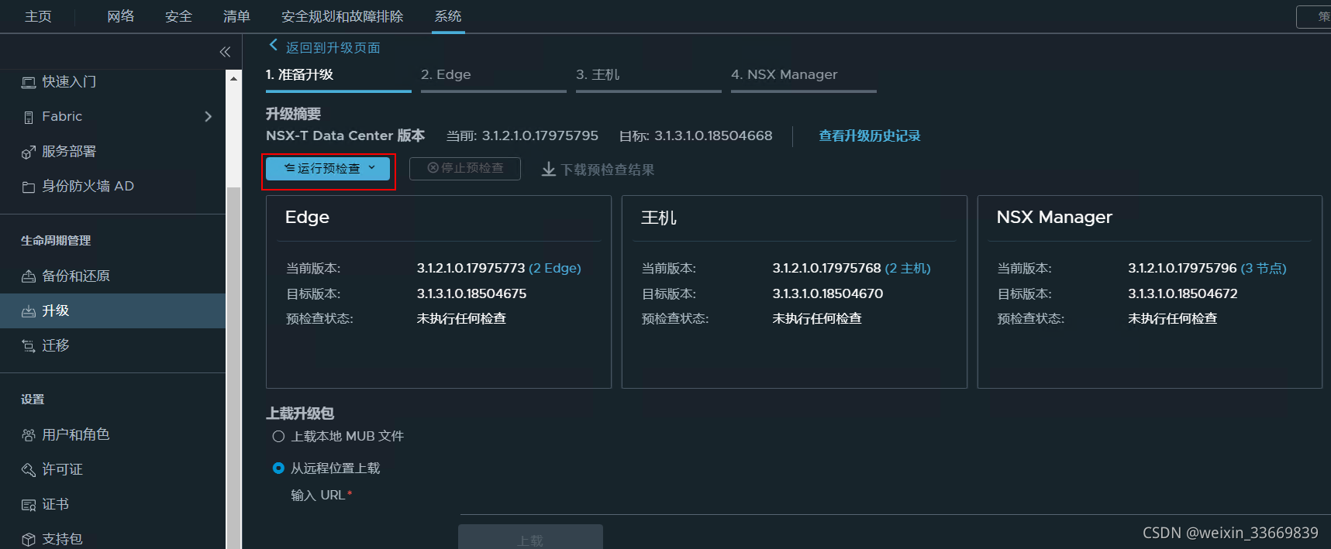Switch to step 3. 主机

tap(649, 77)
